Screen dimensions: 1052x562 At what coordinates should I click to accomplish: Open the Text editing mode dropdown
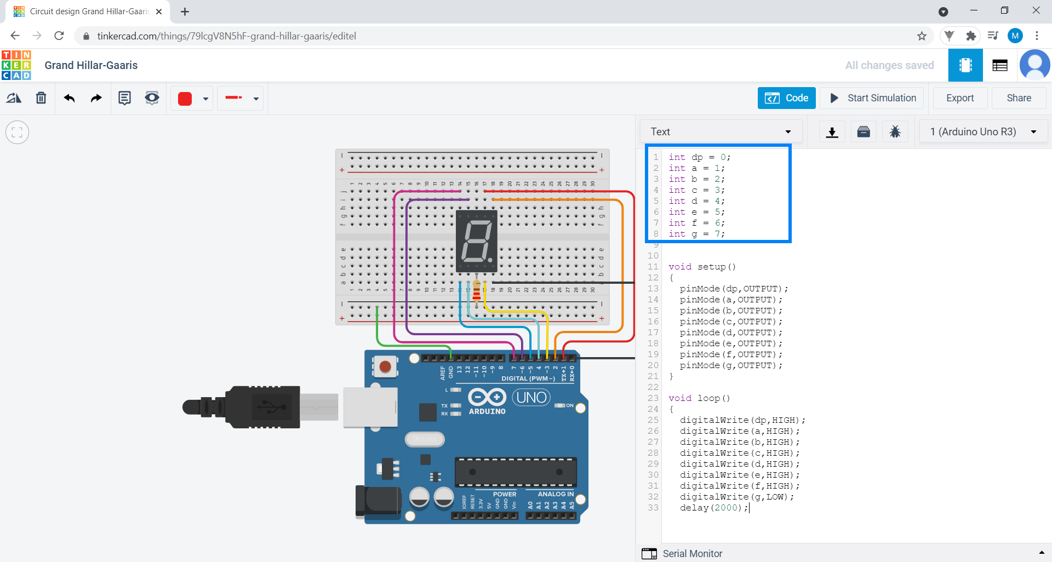721,132
